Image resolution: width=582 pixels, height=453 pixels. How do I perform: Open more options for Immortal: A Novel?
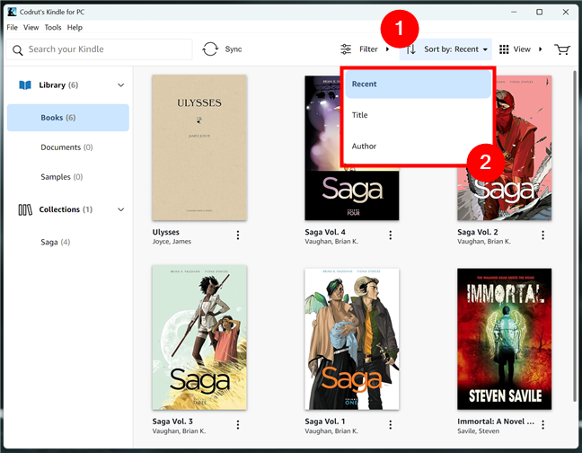[x=542, y=424]
